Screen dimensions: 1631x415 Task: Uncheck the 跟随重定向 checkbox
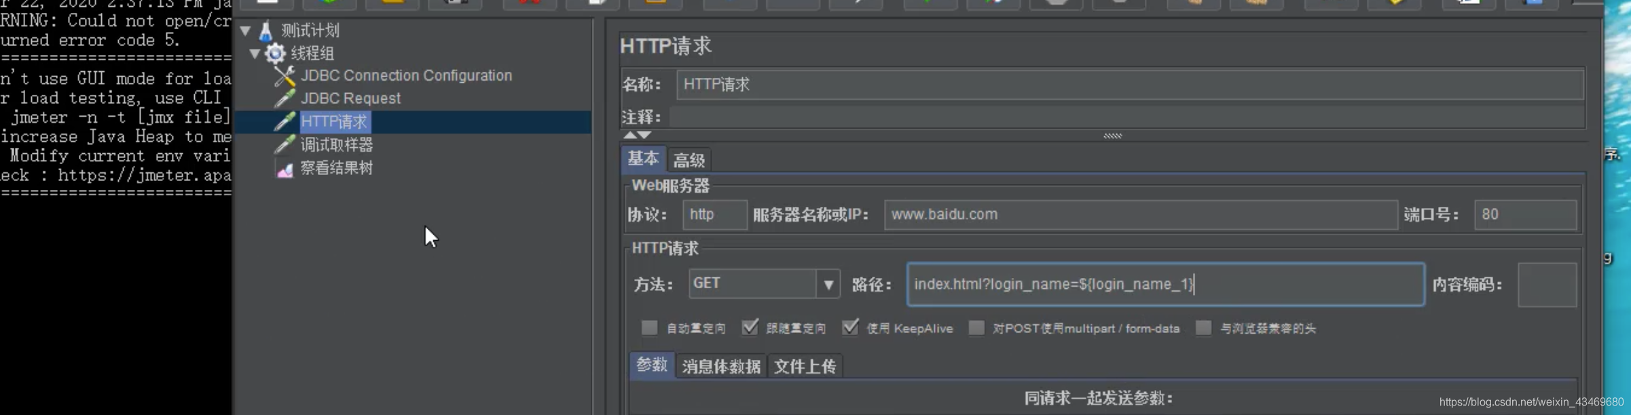click(750, 328)
